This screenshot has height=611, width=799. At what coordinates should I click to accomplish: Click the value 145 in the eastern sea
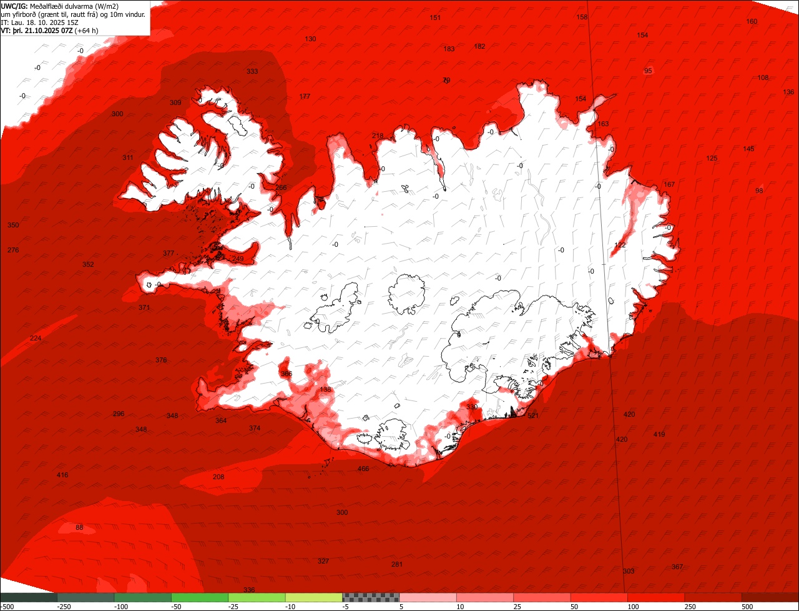[x=749, y=149]
